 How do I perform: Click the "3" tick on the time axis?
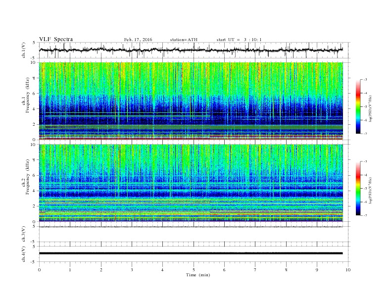[x=132, y=270]
